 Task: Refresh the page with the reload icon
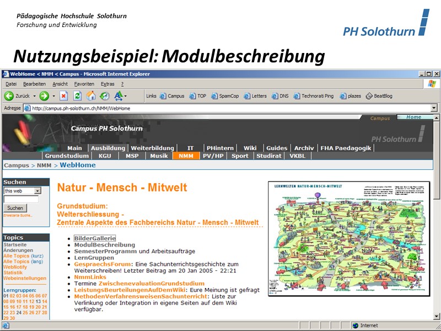point(77,96)
